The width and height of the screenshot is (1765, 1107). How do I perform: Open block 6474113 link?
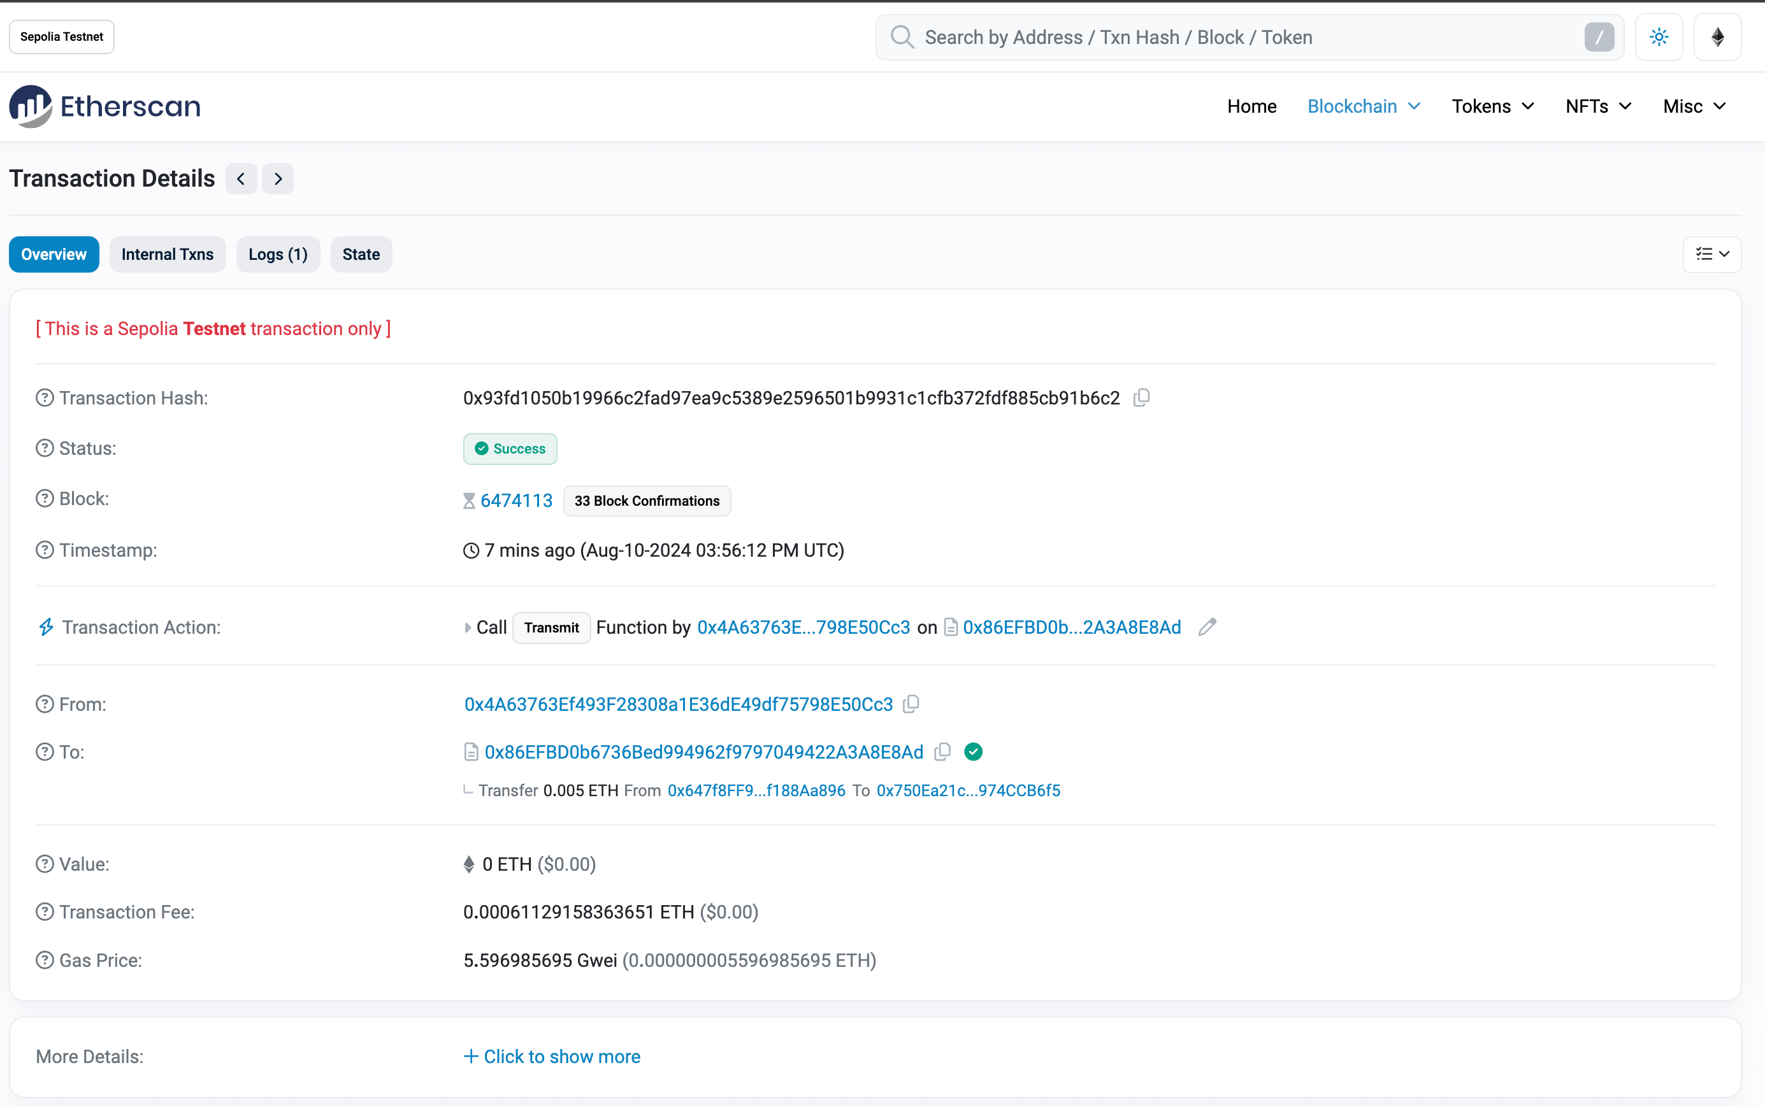tap(515, 501)
